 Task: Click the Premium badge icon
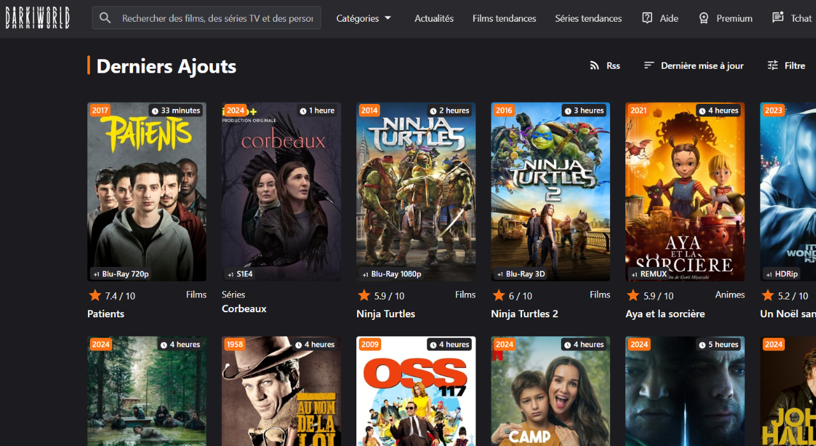(x=704, y=18)
